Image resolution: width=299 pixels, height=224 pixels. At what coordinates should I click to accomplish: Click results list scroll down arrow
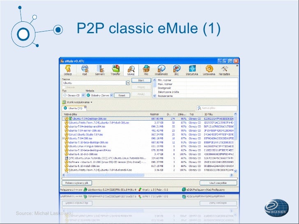click(235, 171)
